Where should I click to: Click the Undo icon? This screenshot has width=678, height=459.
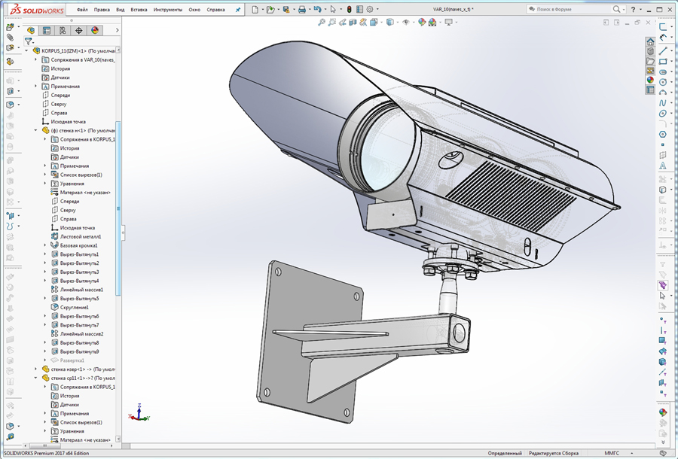(318, 8)
